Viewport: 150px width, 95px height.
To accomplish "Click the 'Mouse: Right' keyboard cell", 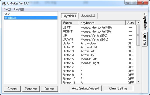I will click(x=90, y=63).
